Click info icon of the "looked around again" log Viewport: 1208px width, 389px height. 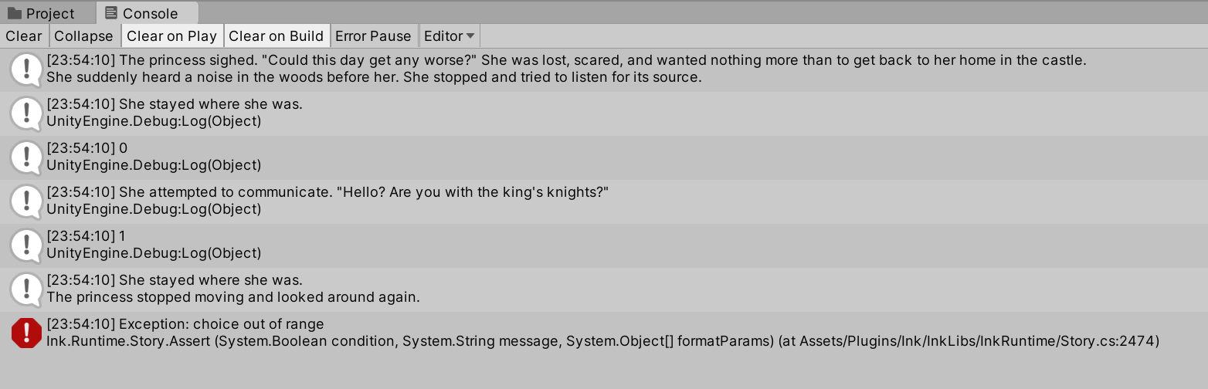[x=26, y=289]
